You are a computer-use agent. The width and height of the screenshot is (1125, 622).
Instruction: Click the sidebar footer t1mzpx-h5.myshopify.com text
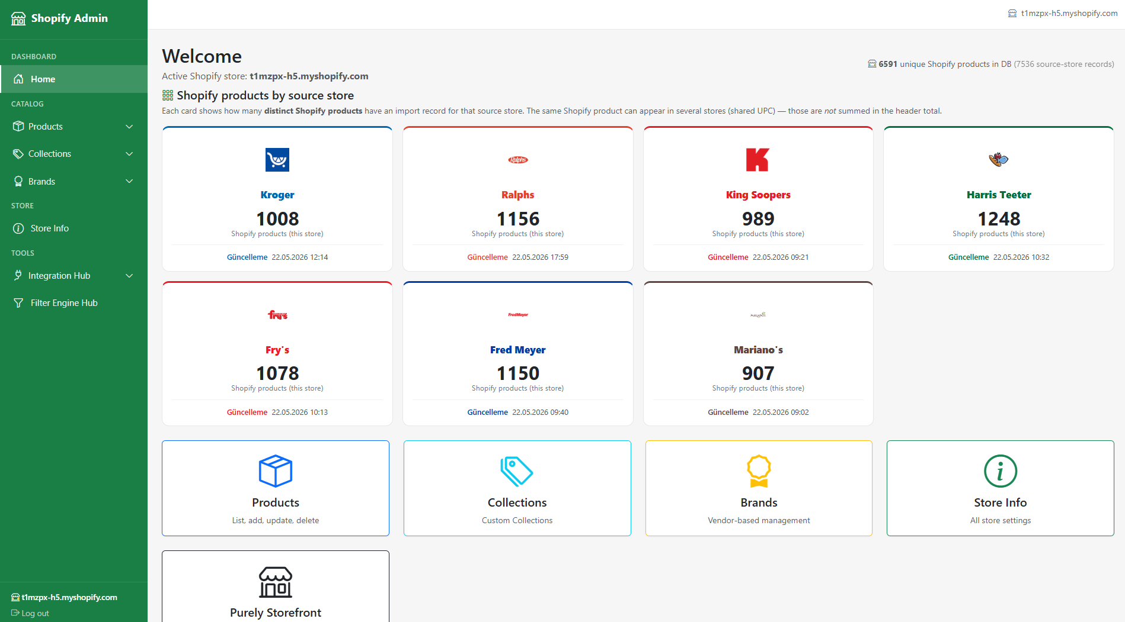tap(69, 598)
